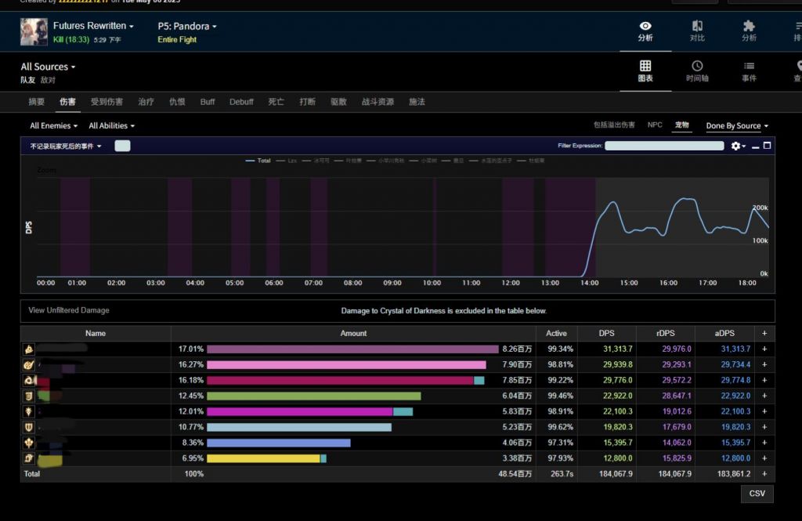Toggle the NPC filter option
The width and height of the screenshot is (802, 521).
click(654, 125)
